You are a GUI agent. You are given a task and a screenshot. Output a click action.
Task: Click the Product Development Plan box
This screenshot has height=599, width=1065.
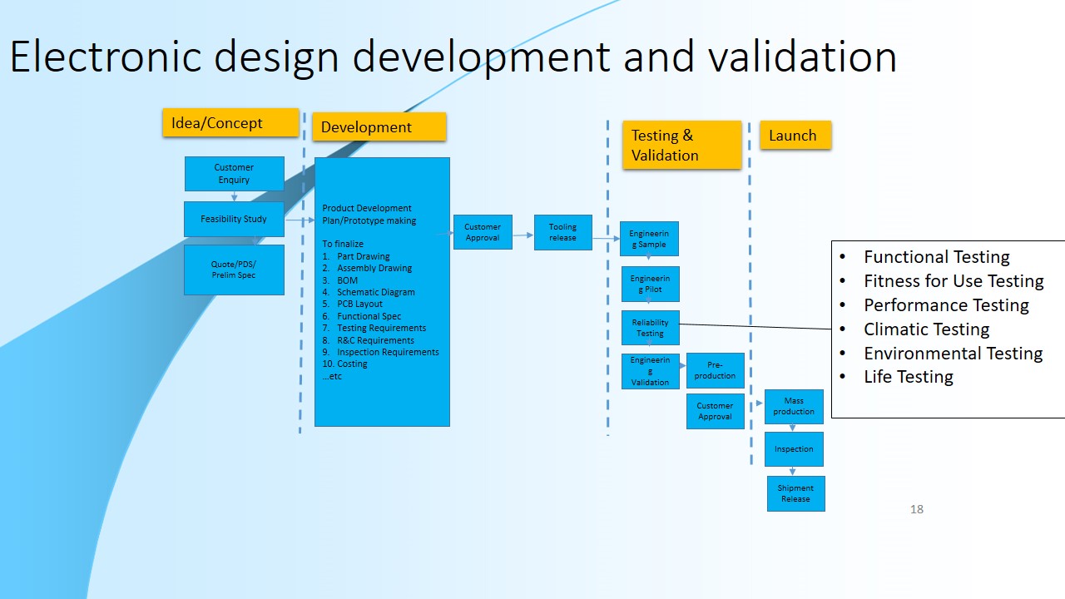(x=382, y=291)
